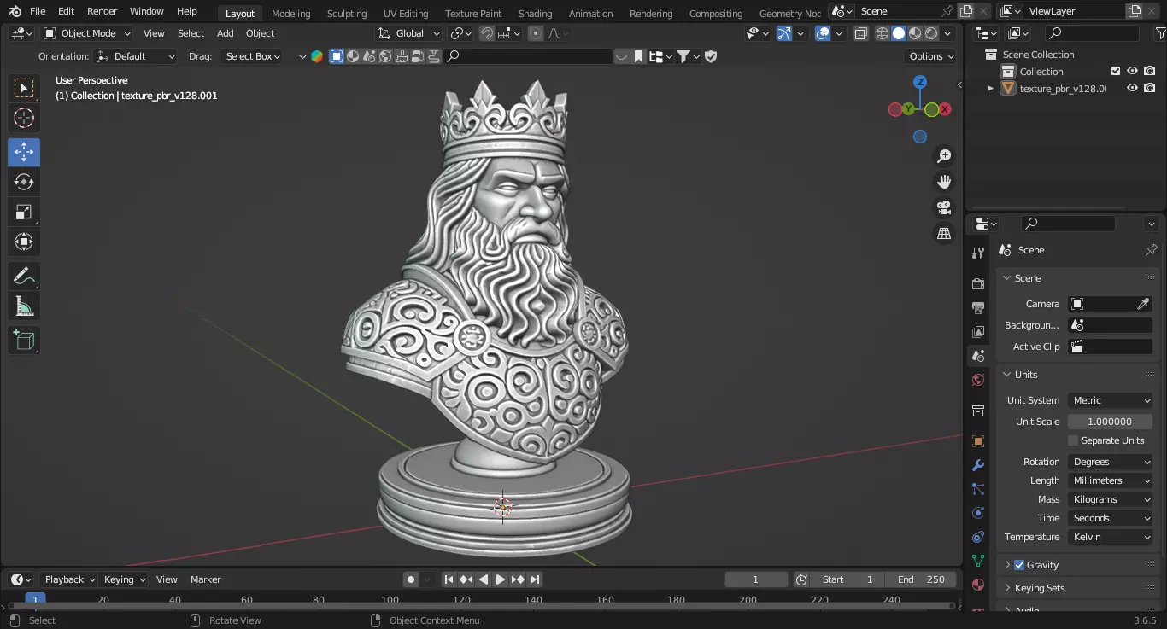Viewport: 1167px width, 629px height.
Task: Switch to the Shading workspace tab
Action: [x=535, y=13]
